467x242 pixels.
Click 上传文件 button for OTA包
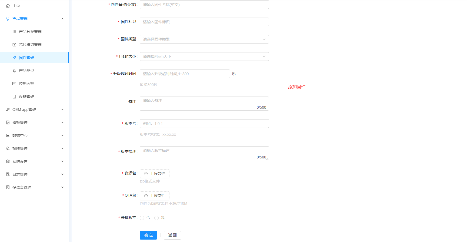tap(155, 196)
